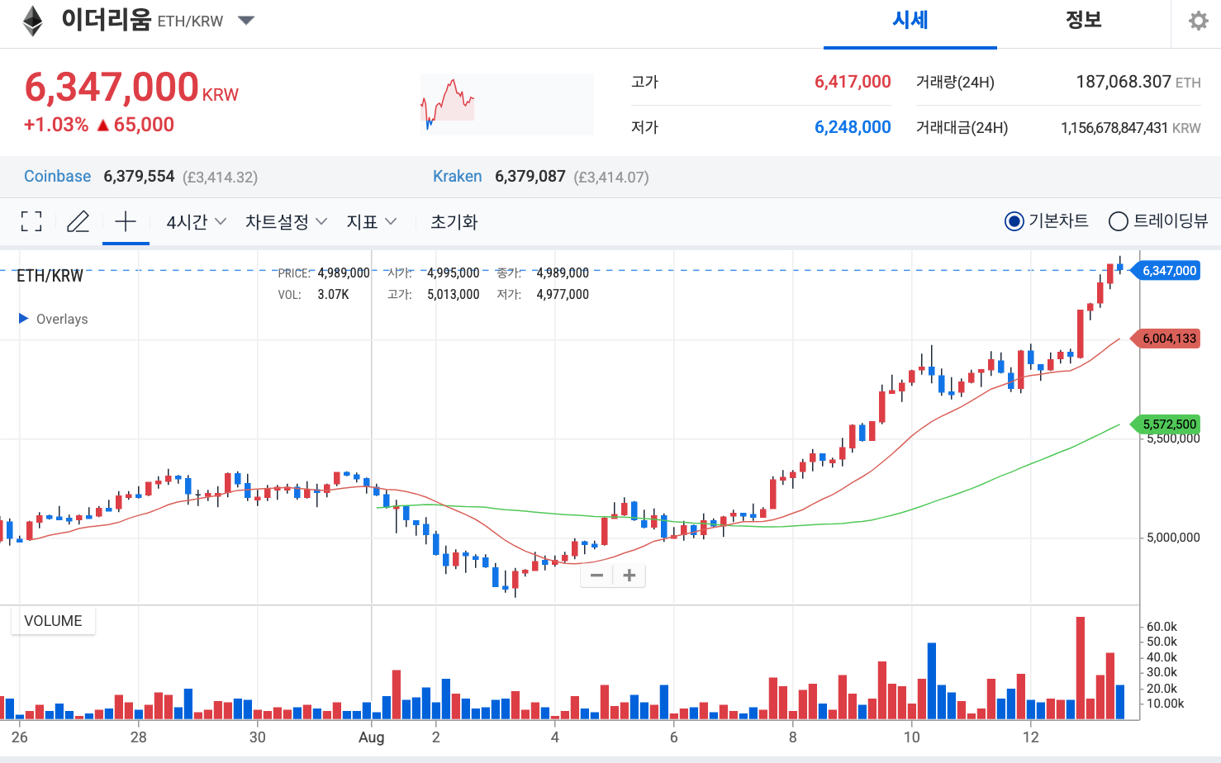Zoom out using the chart minus icon

[x=596, y=575]
